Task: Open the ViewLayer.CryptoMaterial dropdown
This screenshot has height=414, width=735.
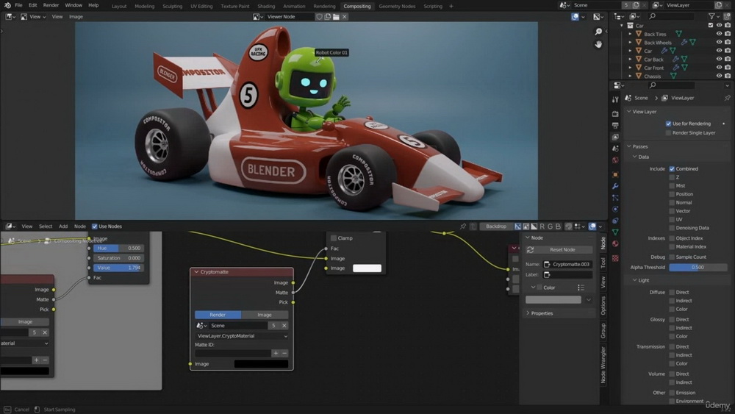Action: click(x=242, y=336)
